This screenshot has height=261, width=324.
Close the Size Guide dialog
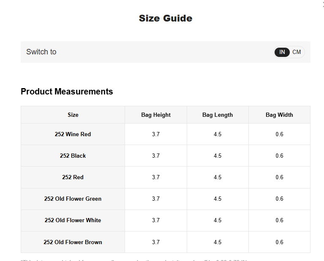pyautogui.click(x=323, y=5)
